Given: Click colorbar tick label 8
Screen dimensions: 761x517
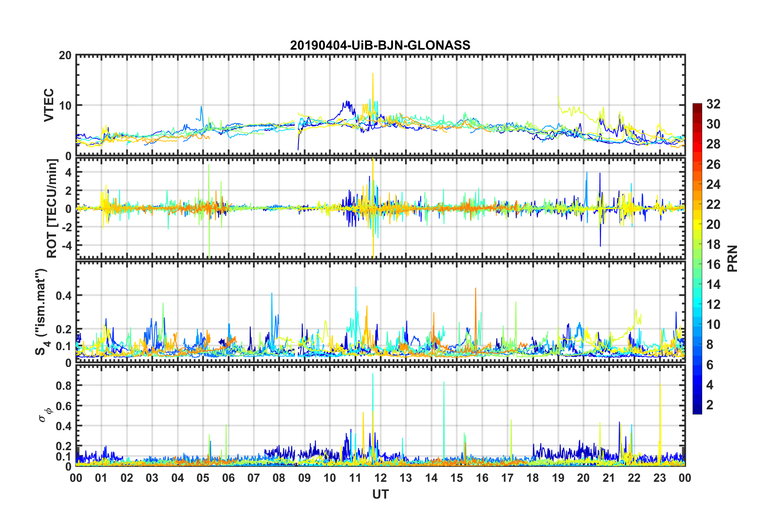Looking at the screenshot, I should (709, 345).
